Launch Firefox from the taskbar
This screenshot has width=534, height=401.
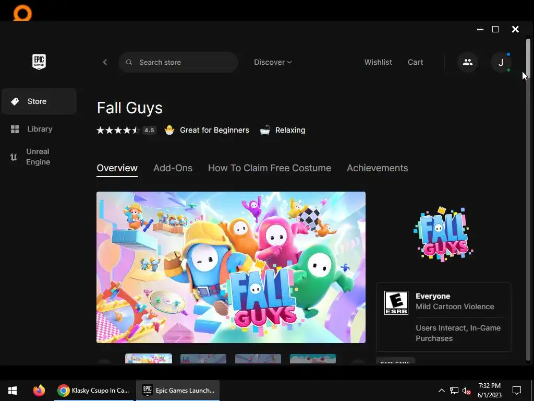pos(39,391)
